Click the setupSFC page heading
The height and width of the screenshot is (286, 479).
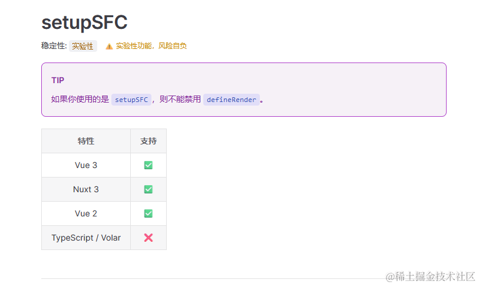(84, 22)
